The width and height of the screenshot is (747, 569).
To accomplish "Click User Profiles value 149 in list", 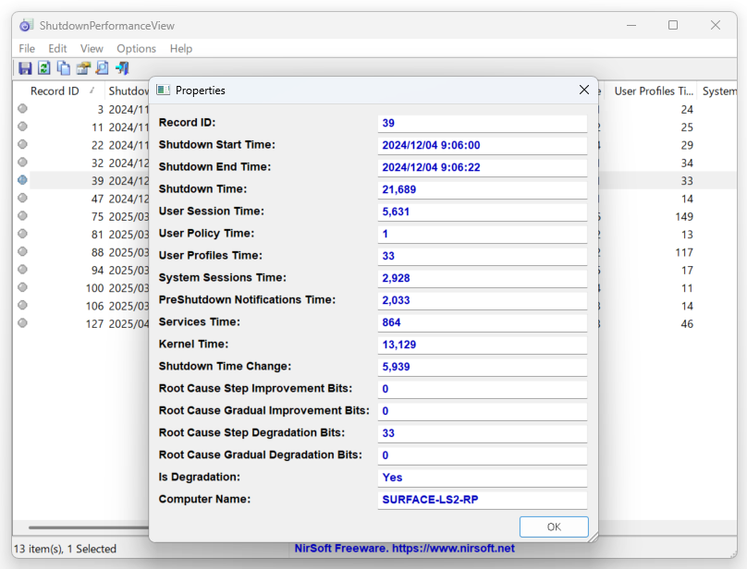I will pyautogui.click(x=683, y=217).
